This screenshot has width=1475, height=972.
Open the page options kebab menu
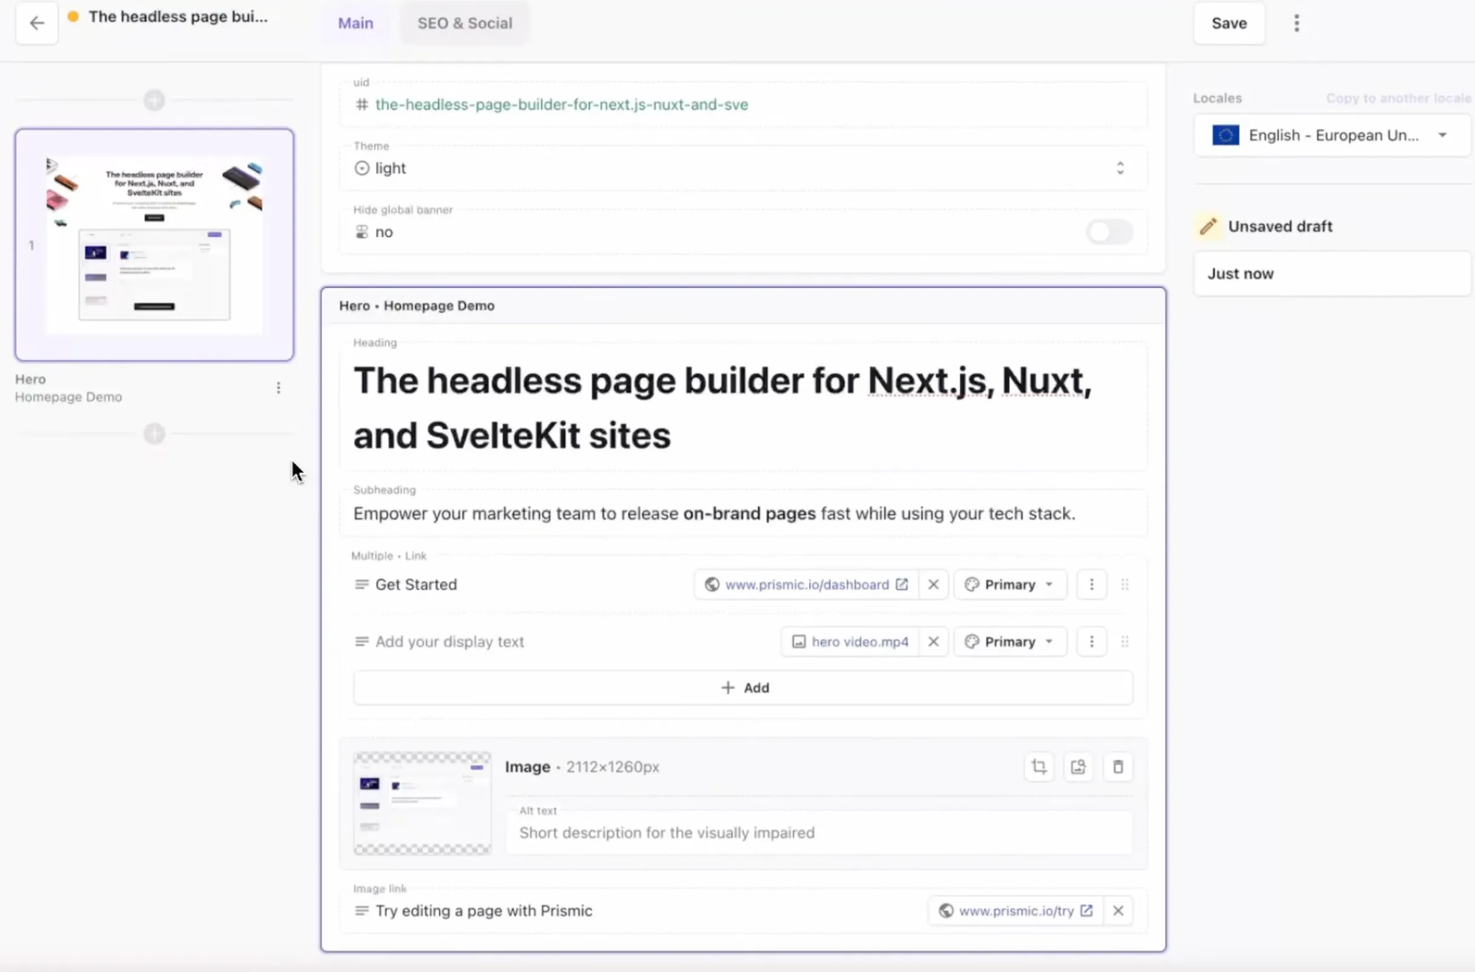coord(1296,24)
